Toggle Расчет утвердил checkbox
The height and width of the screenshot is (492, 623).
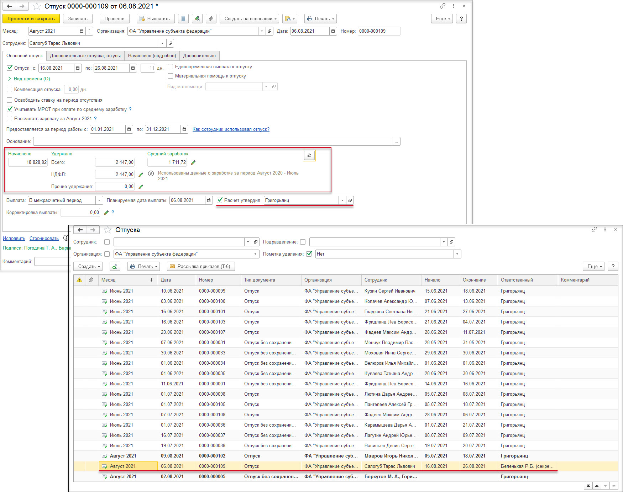220,200
